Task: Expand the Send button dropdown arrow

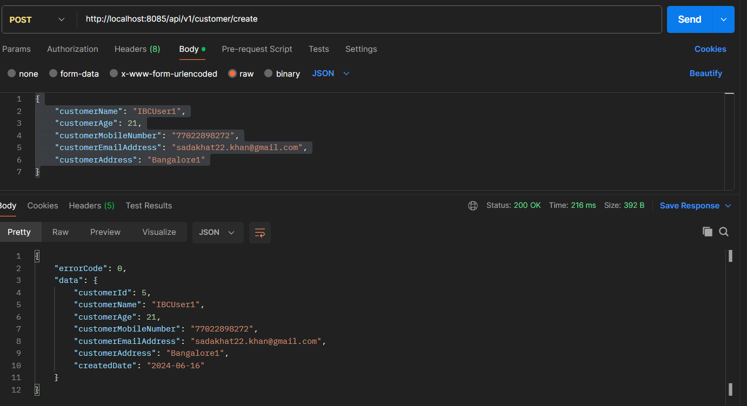Action: point(724,19)
